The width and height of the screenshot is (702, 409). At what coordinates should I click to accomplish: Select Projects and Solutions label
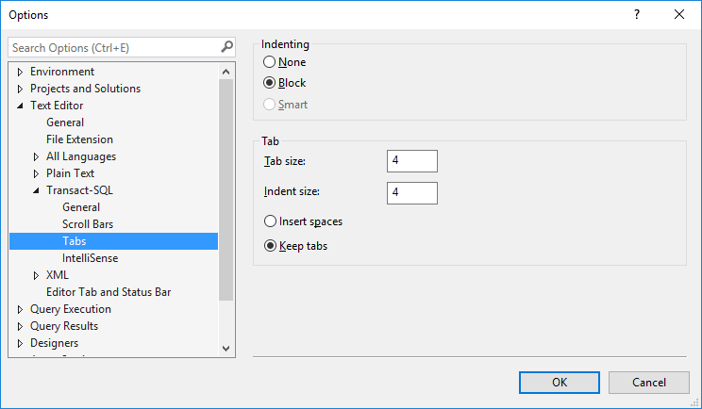(85, 88)
